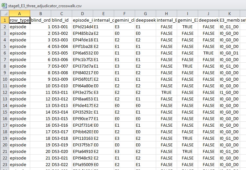The height and width of the screenshot is (170, 246).
Task: Click the episode ID cell EPId214d4
Action: click(x=83, y=27)
